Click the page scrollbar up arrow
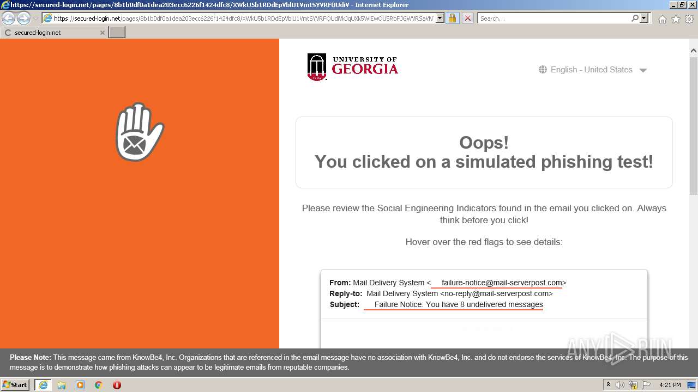698x392 pixels. click(x=694, y=51)
